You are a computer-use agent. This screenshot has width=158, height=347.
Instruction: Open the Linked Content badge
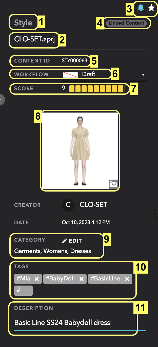click(127, 23)
